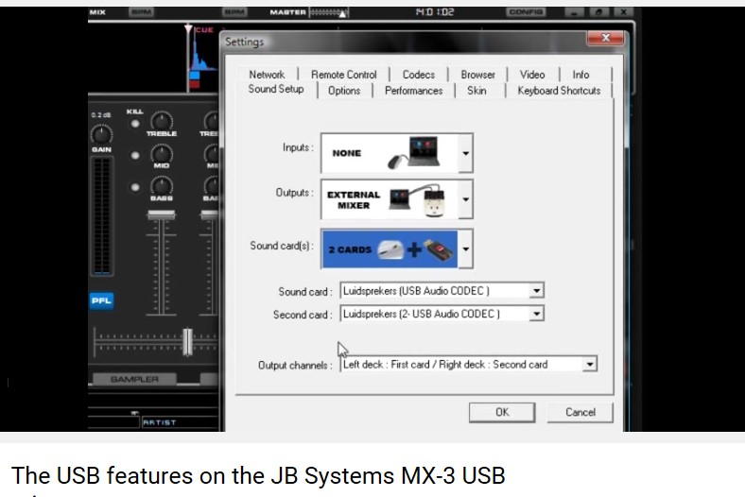
Task: Toggle the Treble KILL button
Action: pos(135,124)
